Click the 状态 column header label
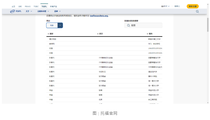 [101, 34]
